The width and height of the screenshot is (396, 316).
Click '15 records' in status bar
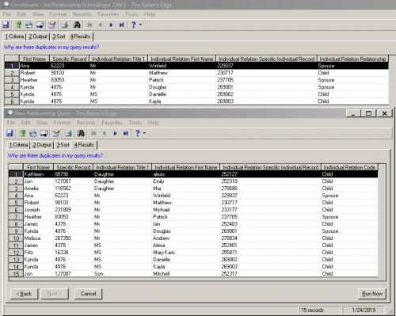click(313, 310)
